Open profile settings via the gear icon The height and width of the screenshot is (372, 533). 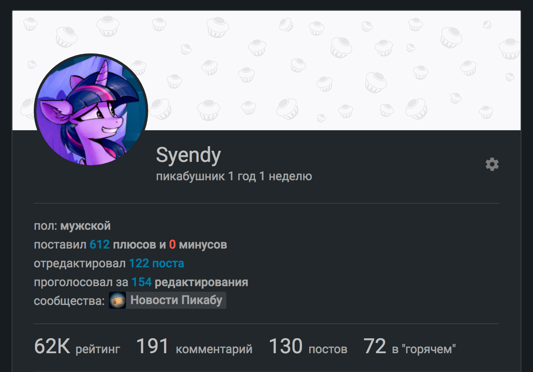492,164
